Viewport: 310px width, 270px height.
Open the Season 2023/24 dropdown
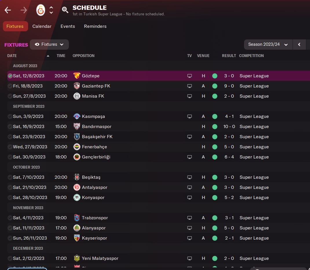268,45
